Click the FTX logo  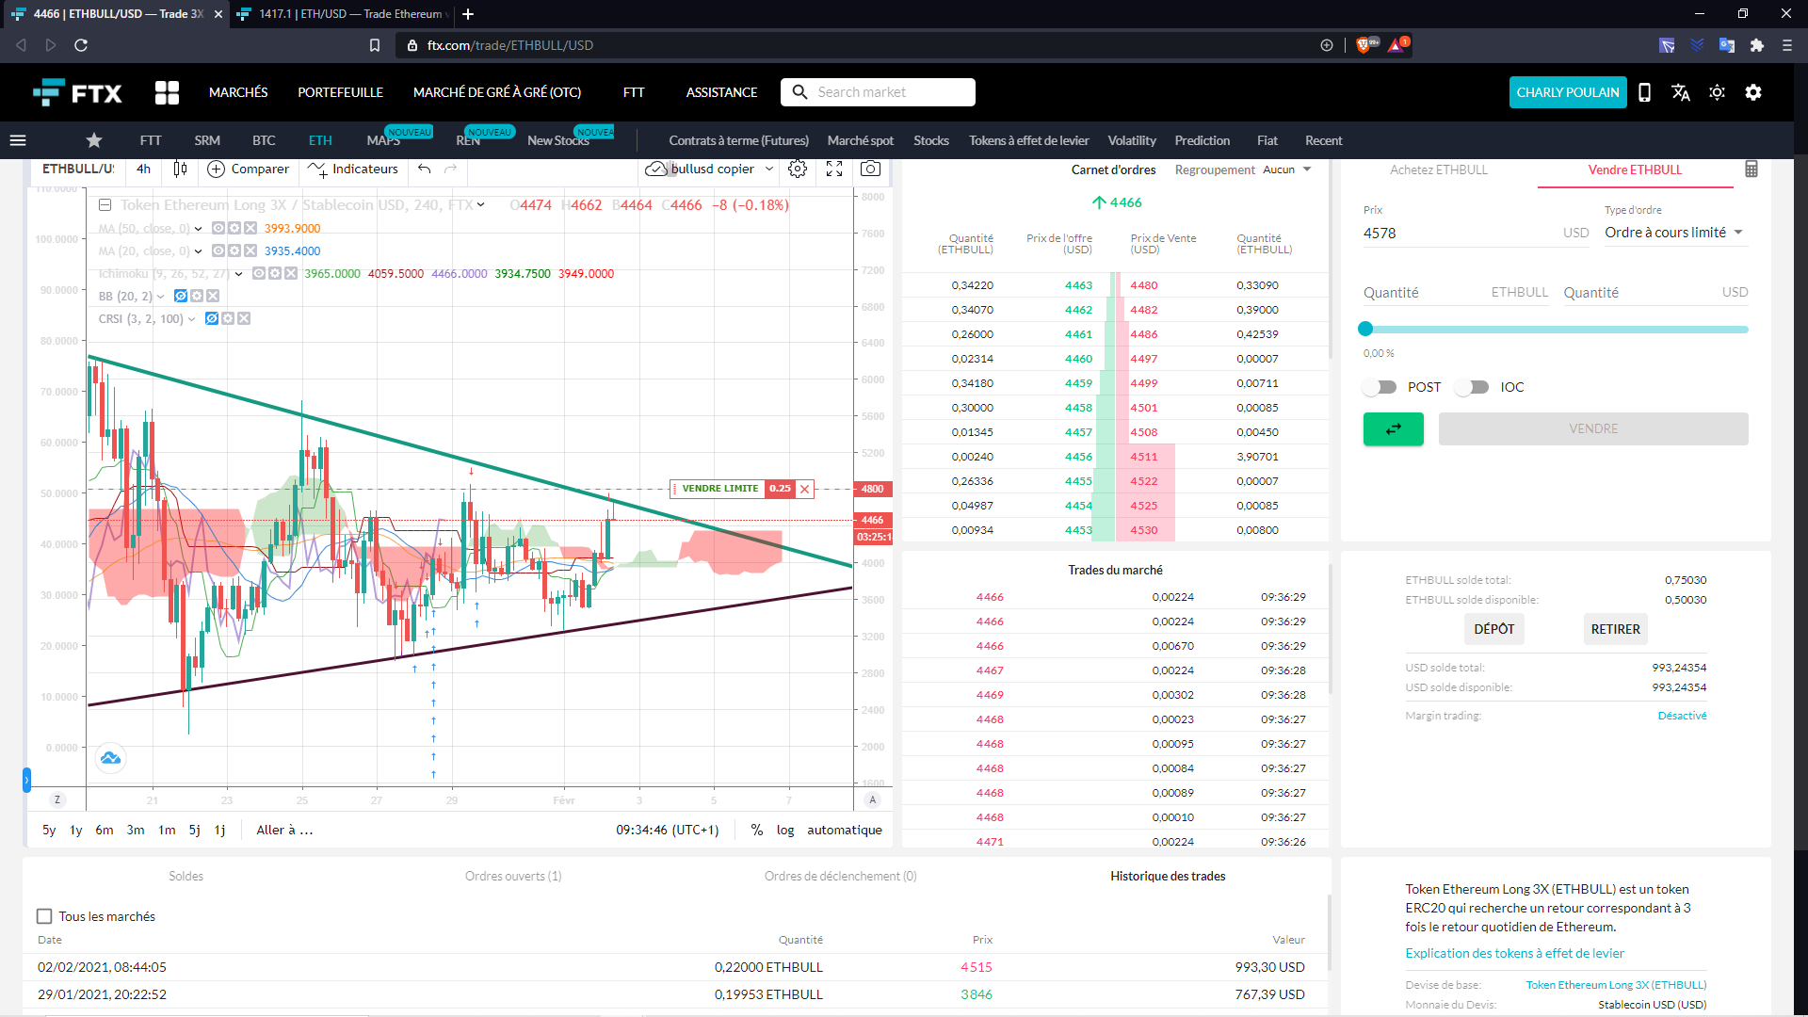[77, 92]
